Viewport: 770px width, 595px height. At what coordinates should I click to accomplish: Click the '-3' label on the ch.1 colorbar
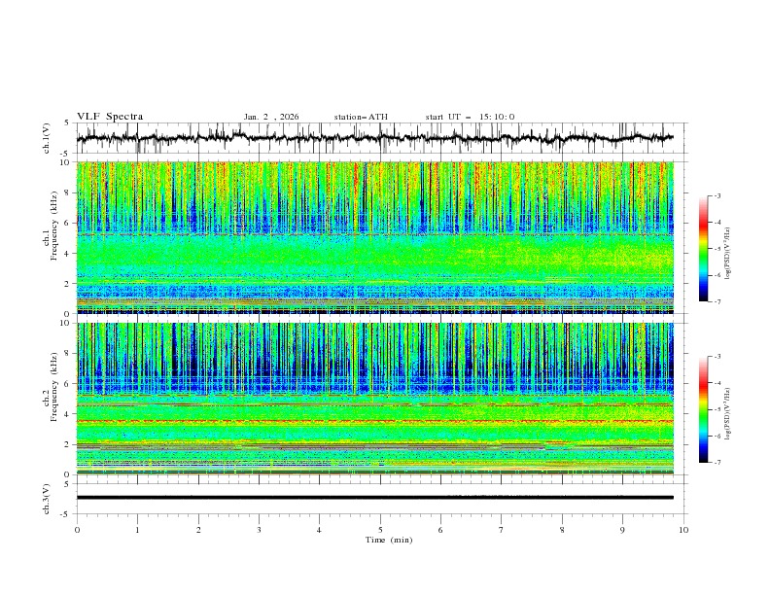point(717,195)
